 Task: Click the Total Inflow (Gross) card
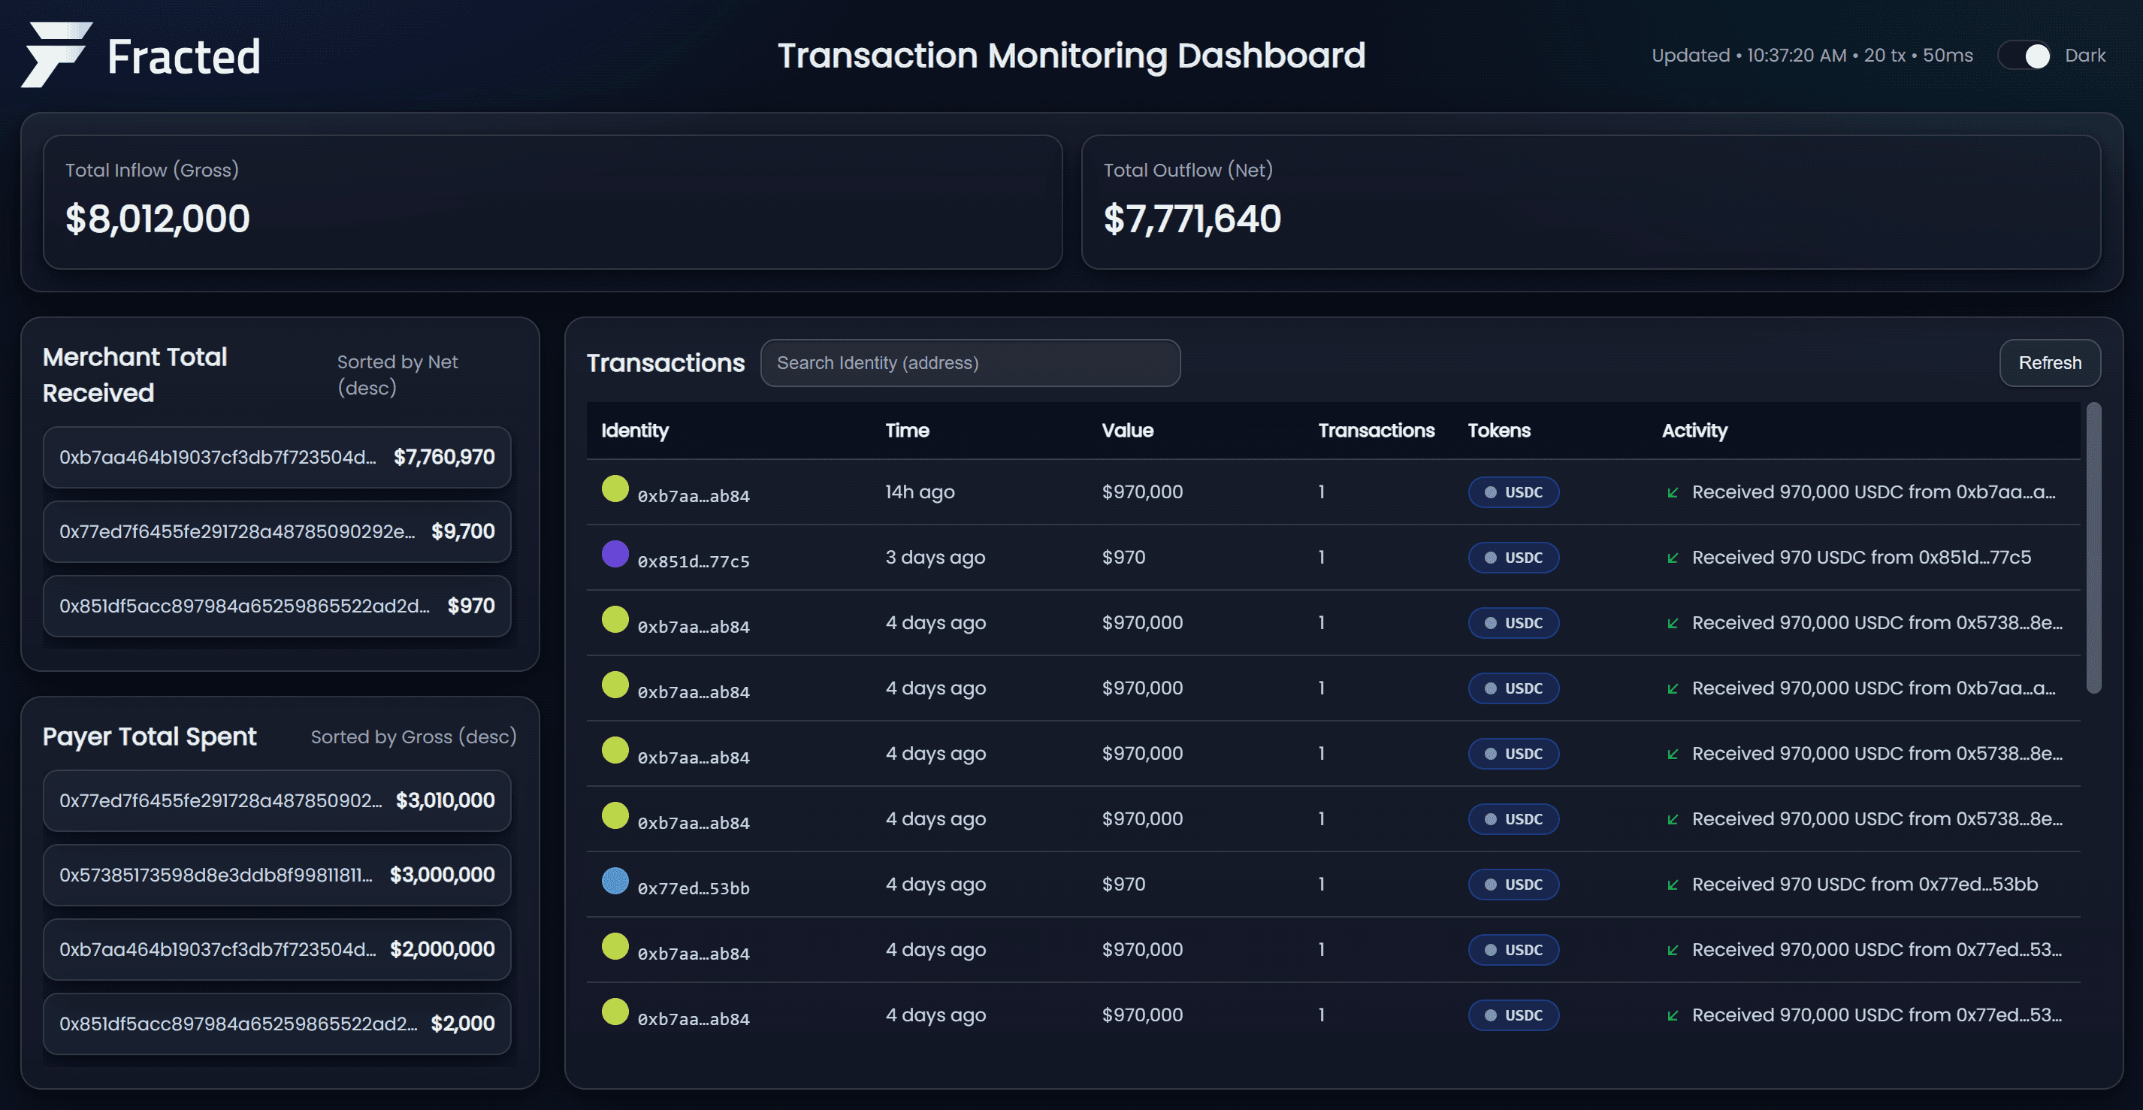click(552, 202)
